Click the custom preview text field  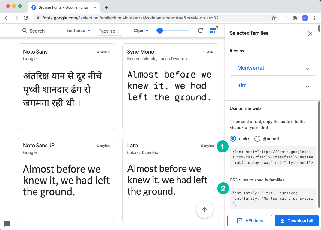point(110,31)
